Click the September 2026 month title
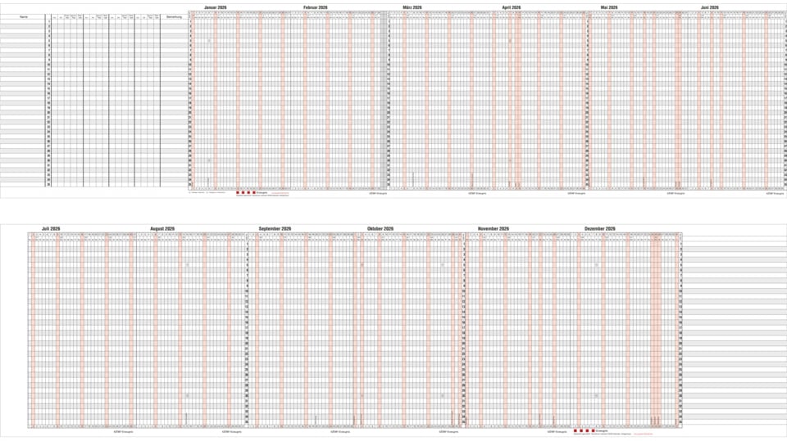 275,228
